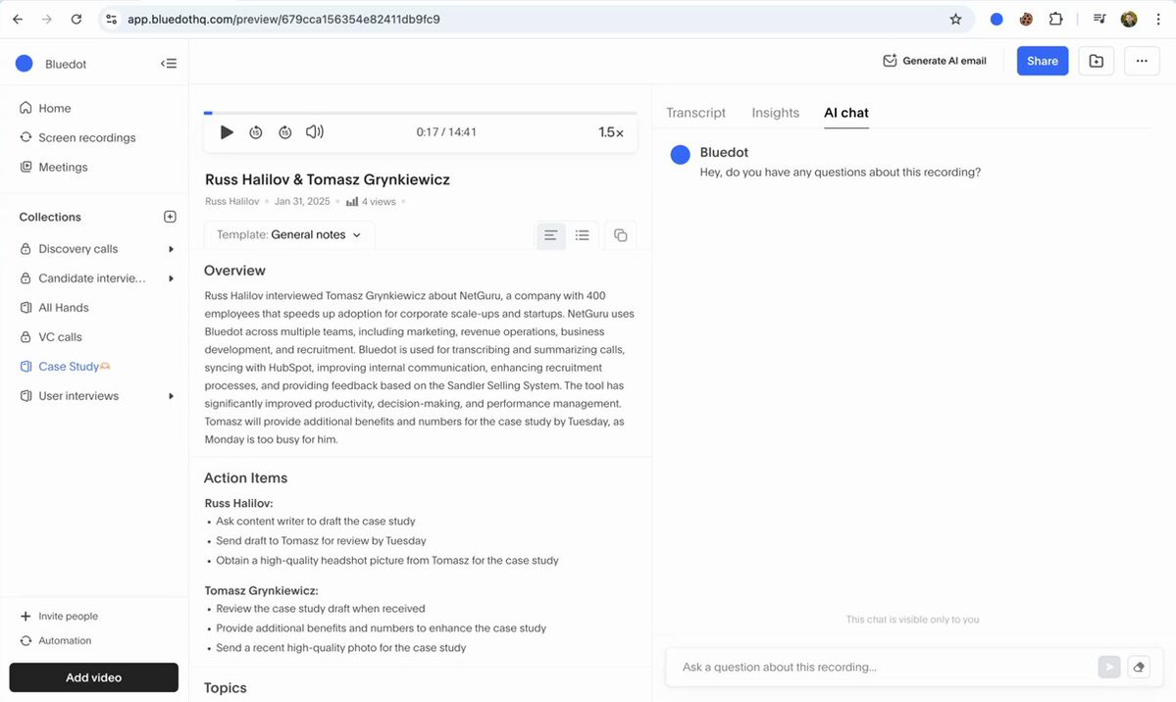Viewport: 1176px width, 702px height.
Task: Click the Topics heading
Action: 225,687
